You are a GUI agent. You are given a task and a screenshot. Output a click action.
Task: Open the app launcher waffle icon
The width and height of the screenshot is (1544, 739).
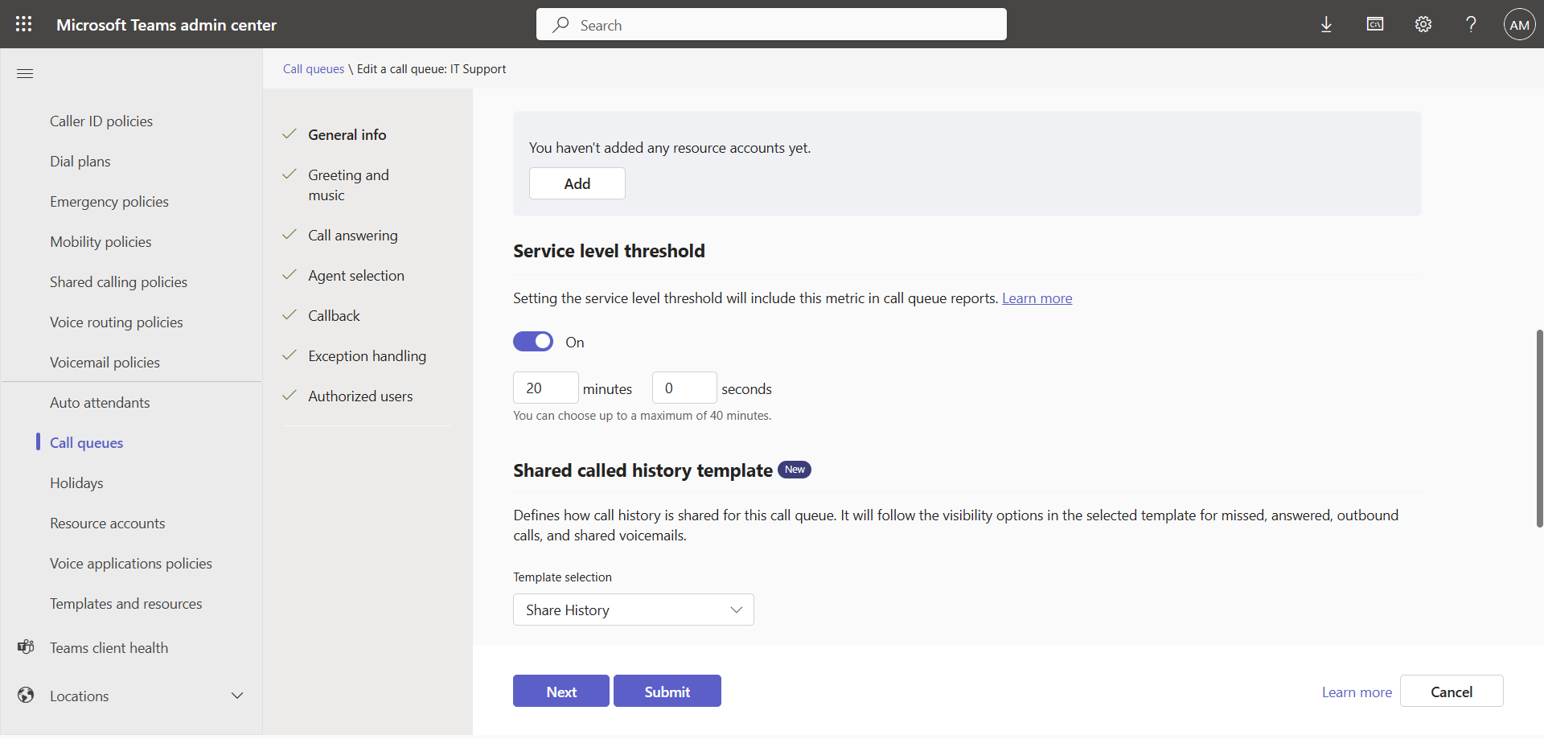point(24,24)
